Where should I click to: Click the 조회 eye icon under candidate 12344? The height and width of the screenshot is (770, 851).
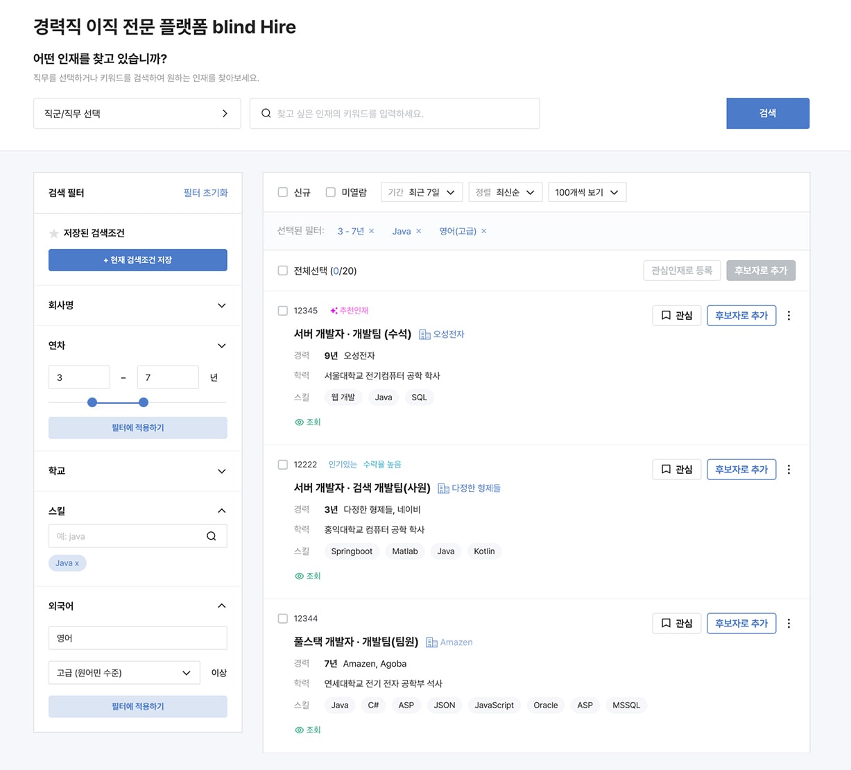coord(300,729)
